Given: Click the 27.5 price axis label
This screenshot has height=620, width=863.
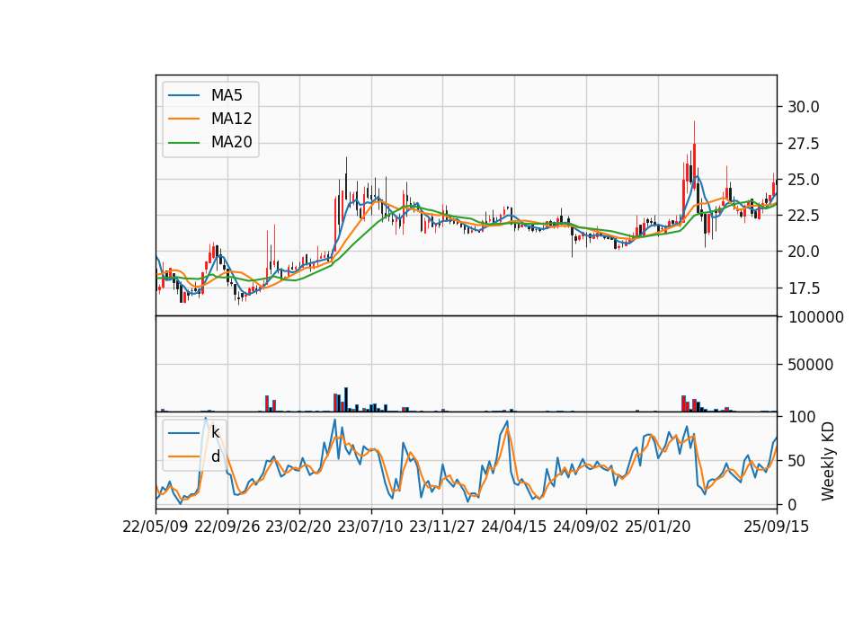Looking at the screenshot, I should pyautogui.click(x=804, y=144).
